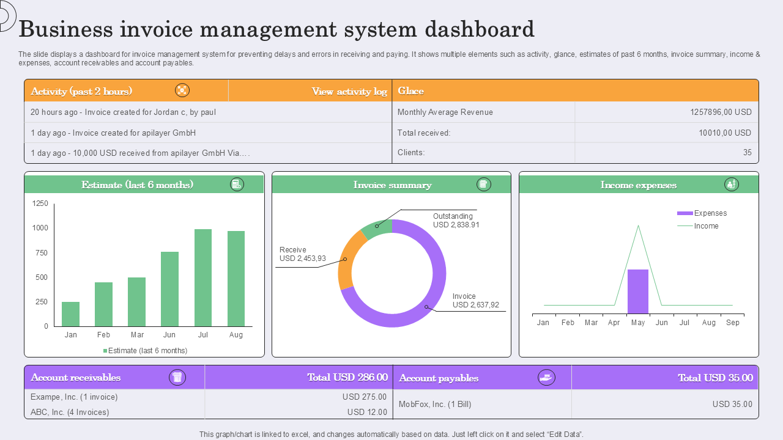Click the Feb bar in Estimate chart
Image resolution: width=783 pixels, height=440 pixels.
point(103,304)
